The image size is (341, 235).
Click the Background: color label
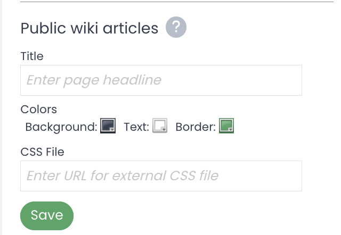point(61,127)
